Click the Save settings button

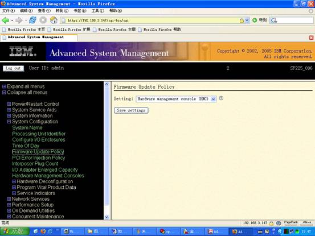click(x=131, y=110)
